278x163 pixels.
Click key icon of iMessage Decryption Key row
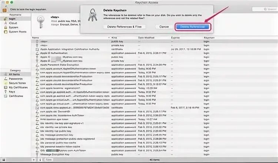click(37, 155)
